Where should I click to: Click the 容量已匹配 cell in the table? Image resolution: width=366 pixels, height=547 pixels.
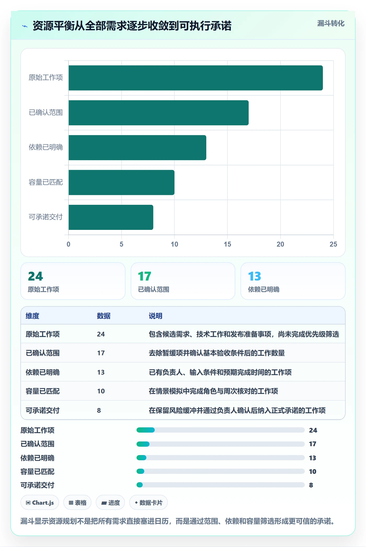click(x=43, y=391)
